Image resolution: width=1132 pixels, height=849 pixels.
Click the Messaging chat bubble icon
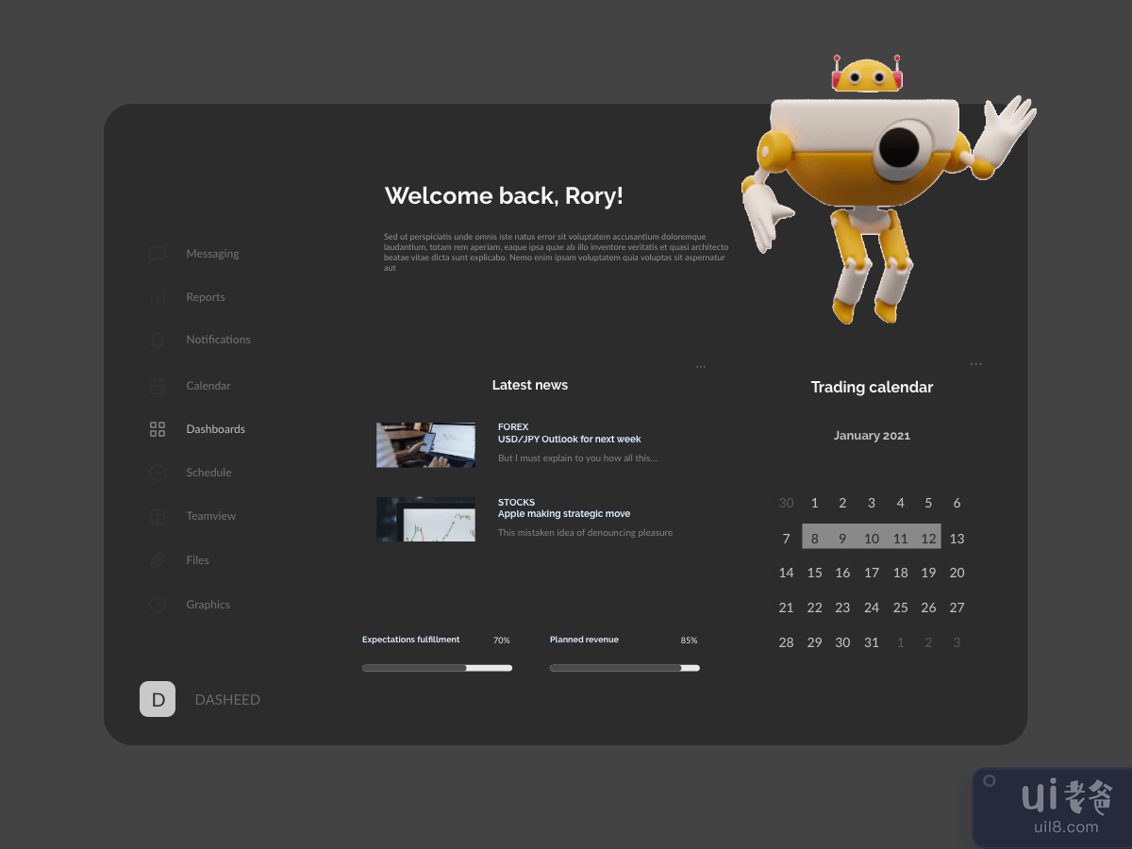(158, 254)
